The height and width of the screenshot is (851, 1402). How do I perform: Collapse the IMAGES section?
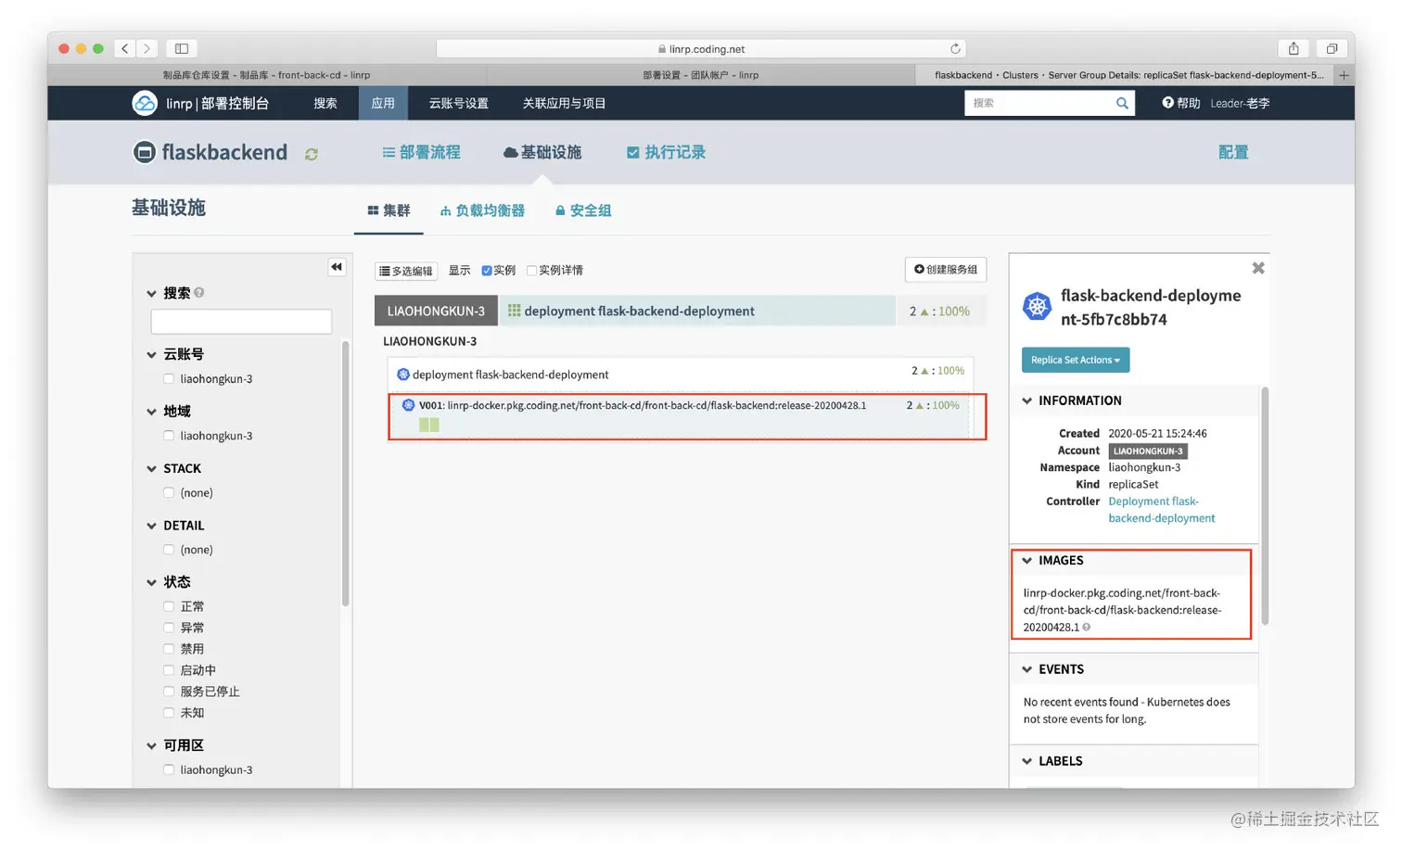click(1027, 560)
